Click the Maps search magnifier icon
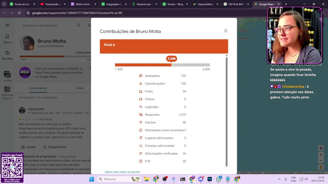 [79, 25]
